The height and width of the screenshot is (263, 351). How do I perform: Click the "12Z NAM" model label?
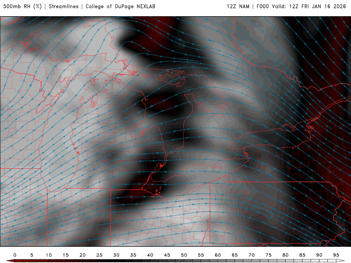[238, 6]
